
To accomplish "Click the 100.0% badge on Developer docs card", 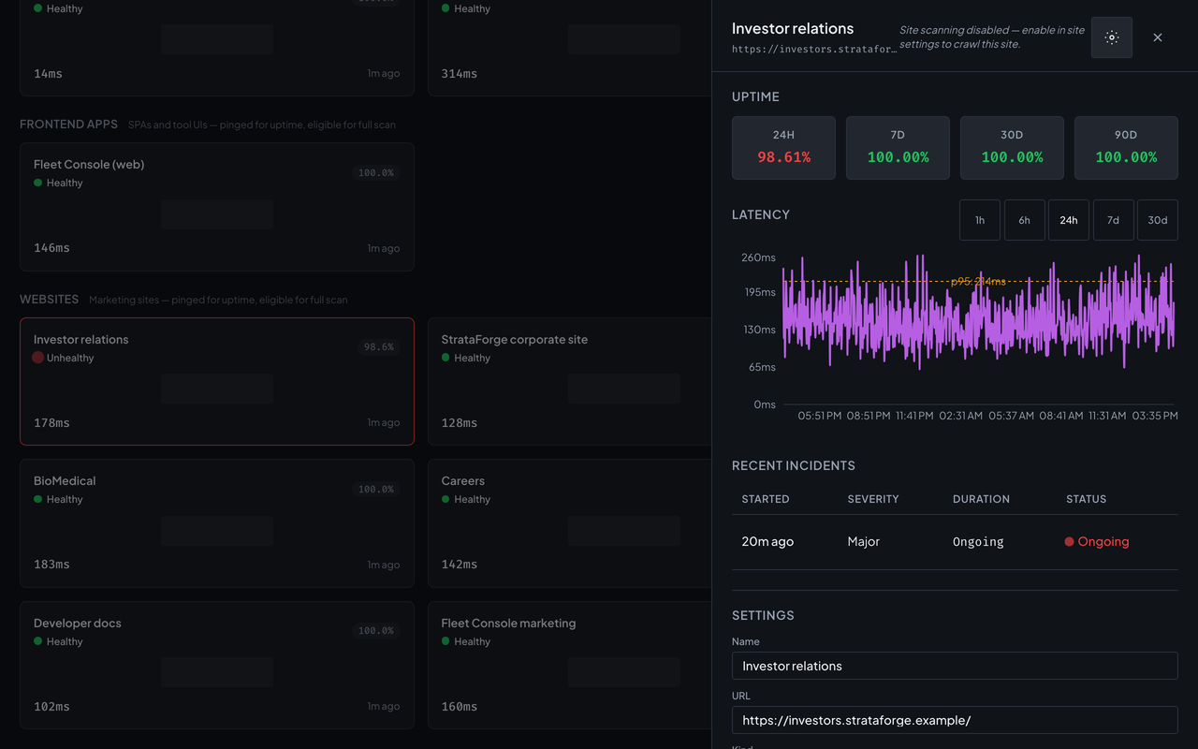I will (x=376, y=631).
